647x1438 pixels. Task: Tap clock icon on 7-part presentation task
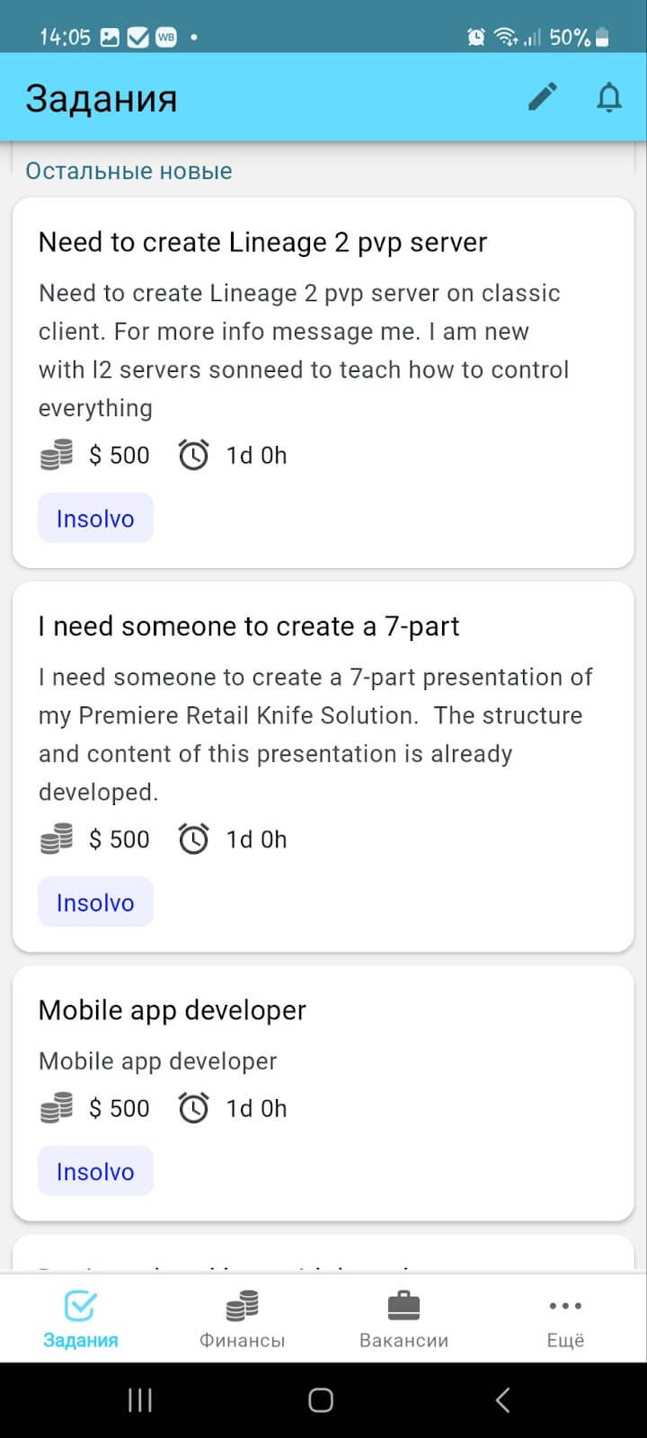pos(193,839)
